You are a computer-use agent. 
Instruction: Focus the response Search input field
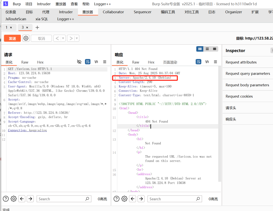[175, 199]
